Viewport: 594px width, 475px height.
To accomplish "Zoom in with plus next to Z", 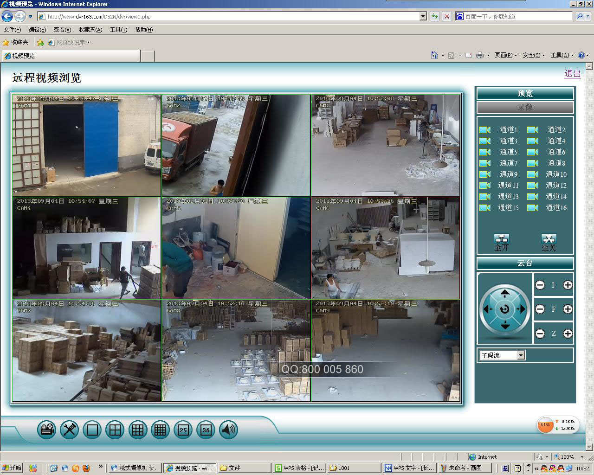I will coord(568,334).
